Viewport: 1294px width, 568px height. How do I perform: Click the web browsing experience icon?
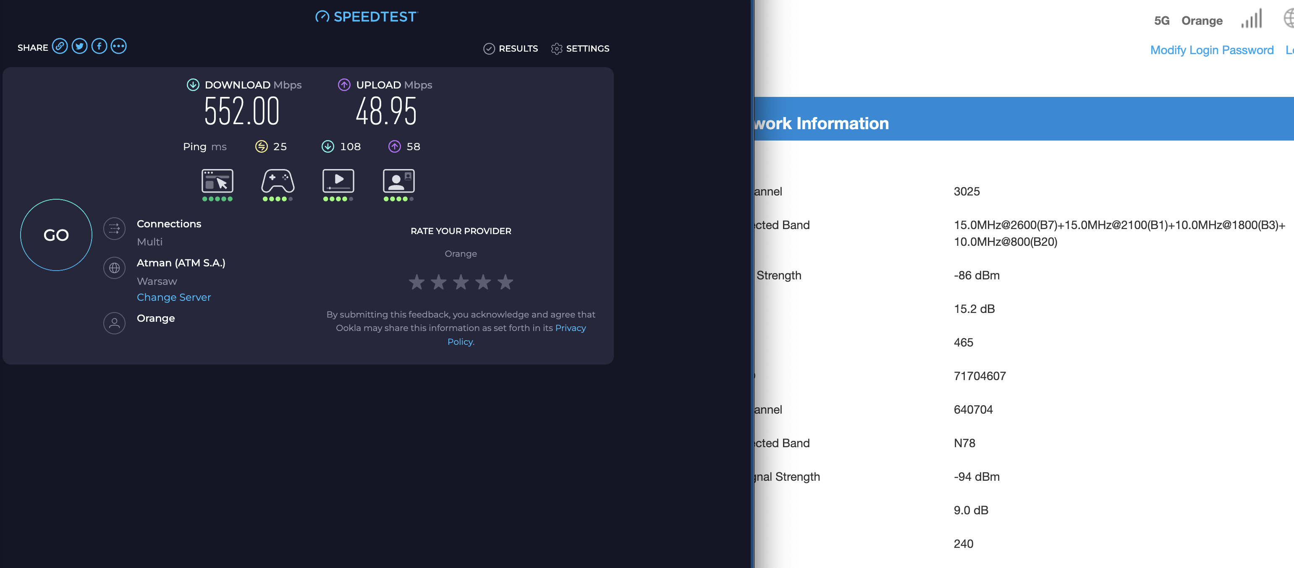click(217, 181)
